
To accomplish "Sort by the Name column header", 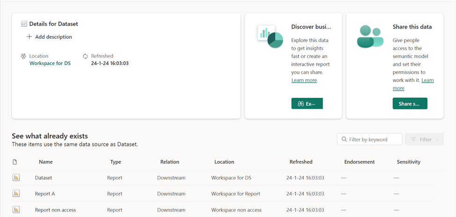I will click(x=46, y=162).
